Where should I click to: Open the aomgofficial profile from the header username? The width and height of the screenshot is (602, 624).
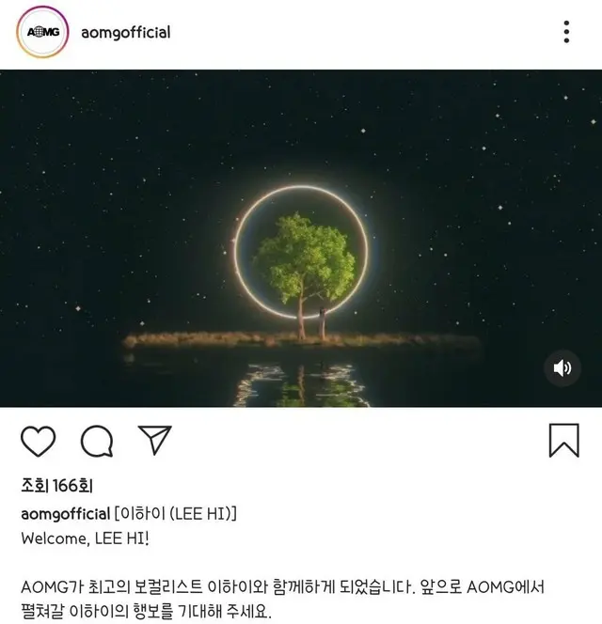(125, 32)
